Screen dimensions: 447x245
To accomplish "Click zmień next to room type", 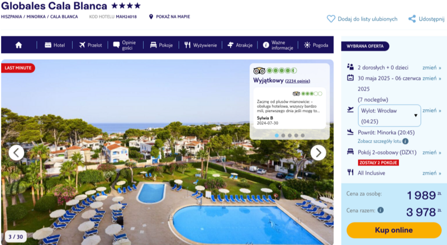I will [x=431, y=153].
